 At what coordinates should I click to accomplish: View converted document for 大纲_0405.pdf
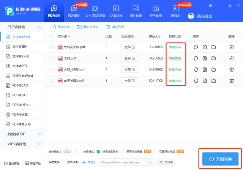coord(205,70)
